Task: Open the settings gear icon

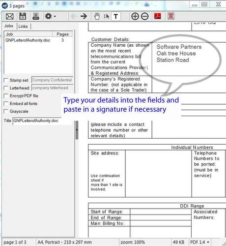Action: coord(48,16)
